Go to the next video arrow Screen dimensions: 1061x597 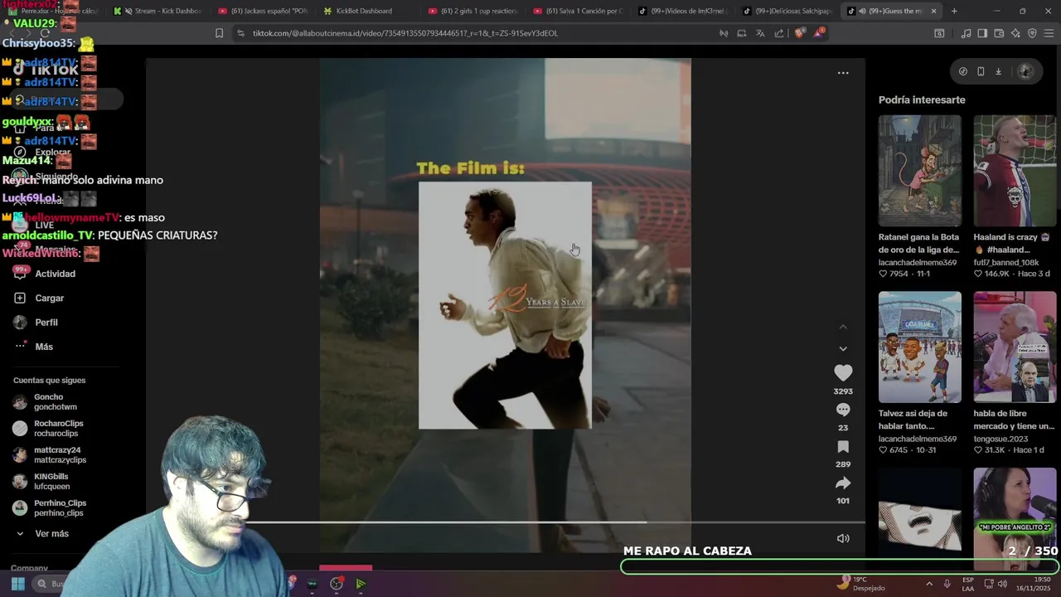pyautogui.click(x=843, y=349)
